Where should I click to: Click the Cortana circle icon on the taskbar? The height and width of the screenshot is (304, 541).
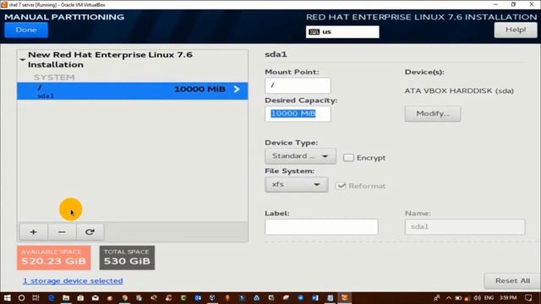pyautogui.click(x=21, y=298)
